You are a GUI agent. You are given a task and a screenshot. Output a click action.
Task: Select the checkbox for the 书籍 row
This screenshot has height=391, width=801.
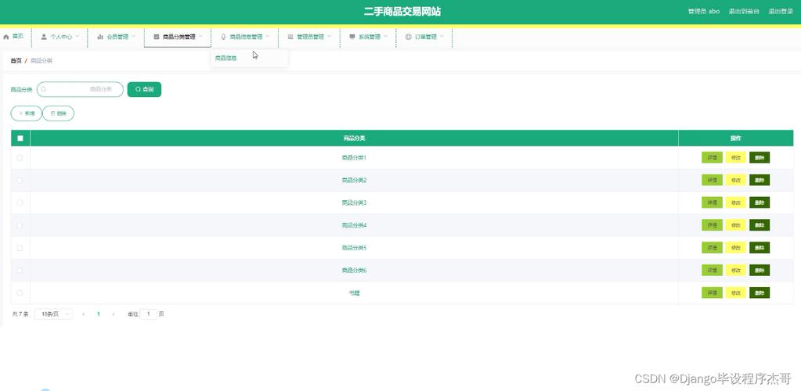[20, 293]
